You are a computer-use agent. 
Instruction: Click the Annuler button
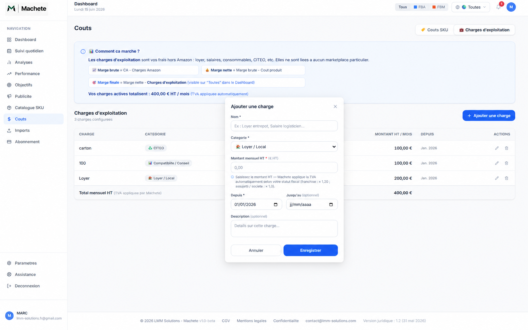click(256, 250)
